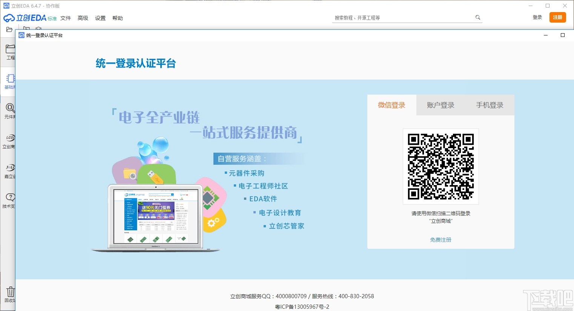Open the 设置 menu

(100, 18)
